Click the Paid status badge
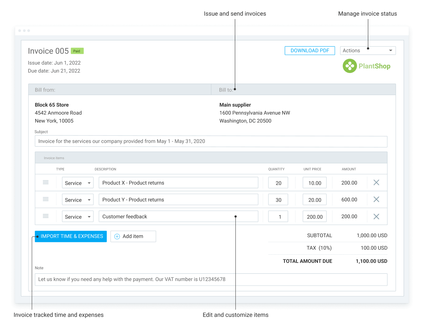The width and height of the screenshot is (422, 329). point(77,51)
